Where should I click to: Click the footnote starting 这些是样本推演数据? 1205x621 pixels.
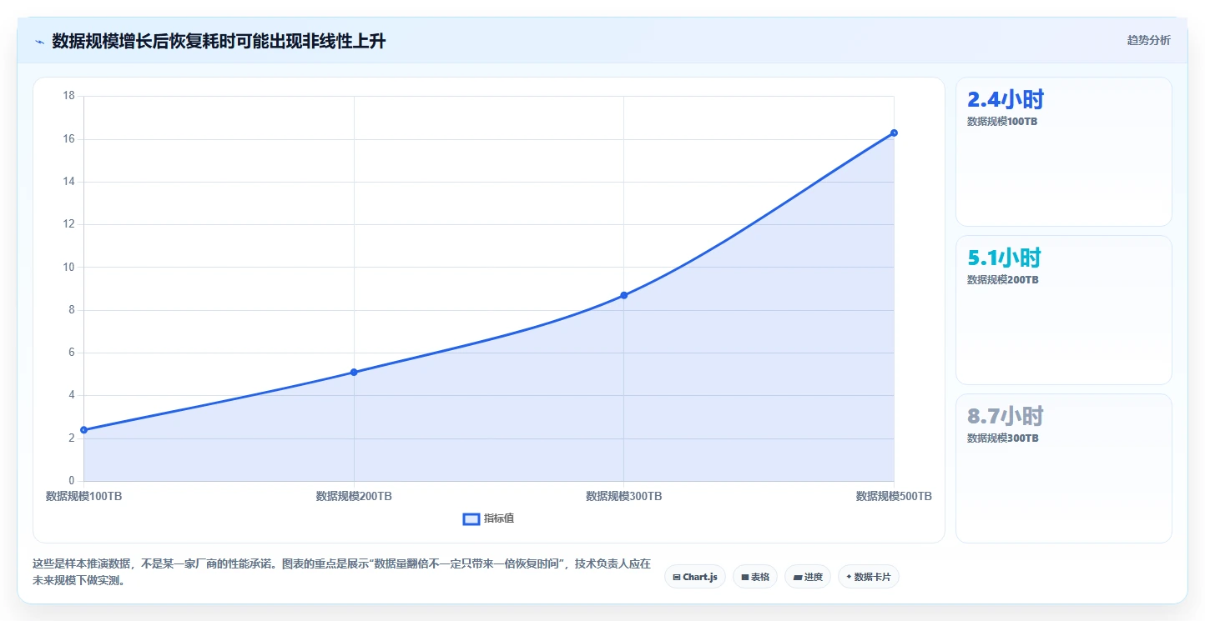(x=341, y=573)
